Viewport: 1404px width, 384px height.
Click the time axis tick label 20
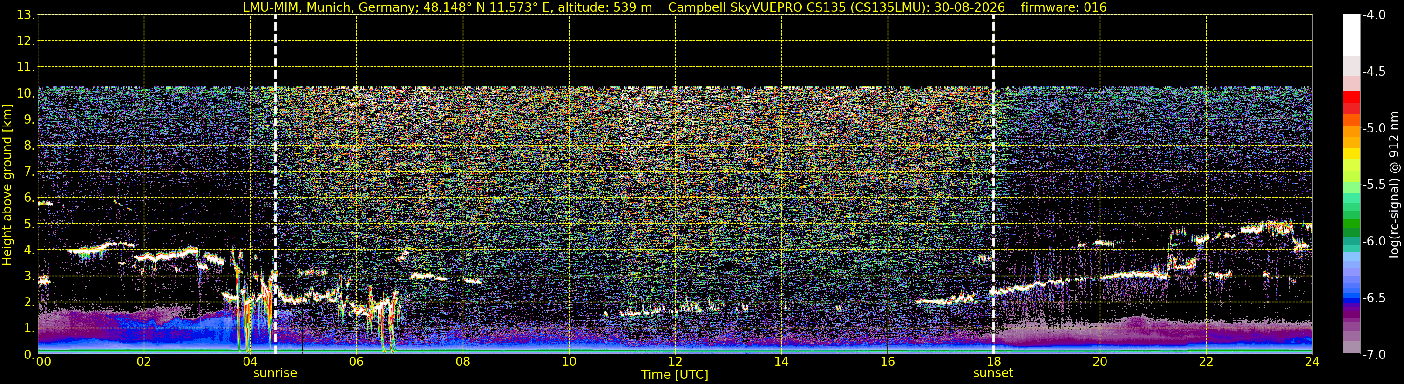[x=1100, y=362]
